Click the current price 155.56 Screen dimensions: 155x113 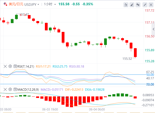(x=64, y=4)
